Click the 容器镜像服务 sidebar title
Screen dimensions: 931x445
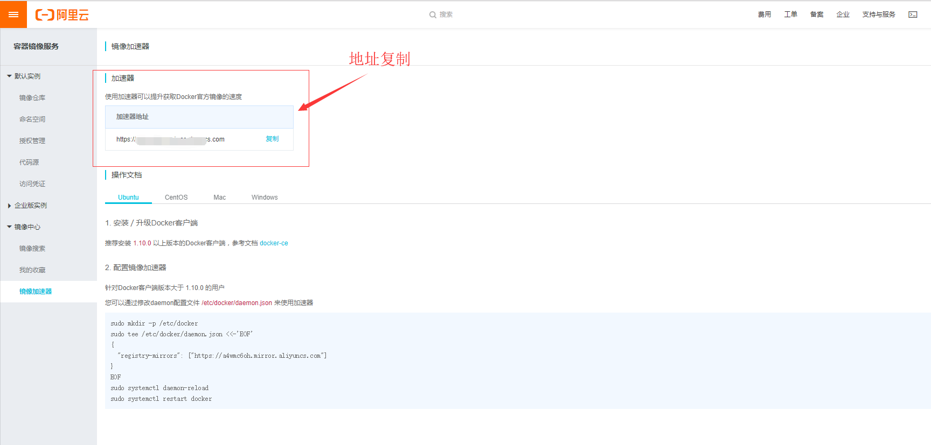coord(36,46)
